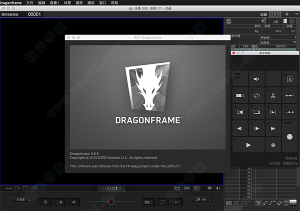
Task: Switch to the animation workspace icon
Action: (275, 14)
